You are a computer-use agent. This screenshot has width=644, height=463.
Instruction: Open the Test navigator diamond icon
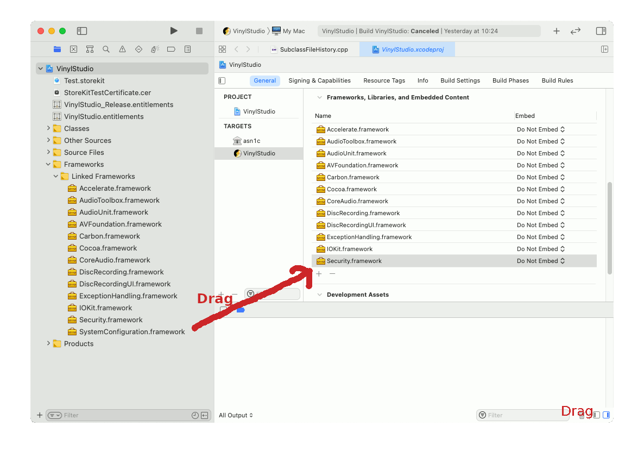[x=139, y=49]
